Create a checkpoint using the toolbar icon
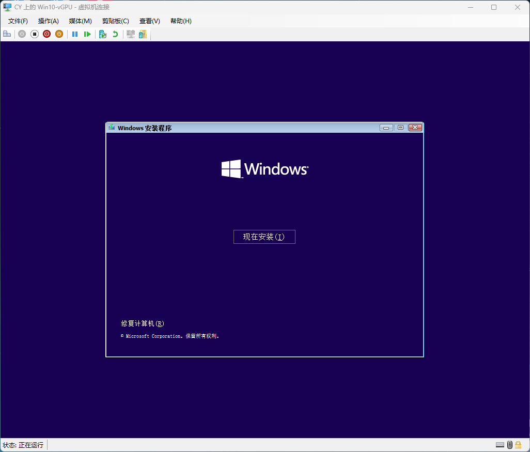Image resolution: width=530 pixels, height=452 pixels. [103, 34]
